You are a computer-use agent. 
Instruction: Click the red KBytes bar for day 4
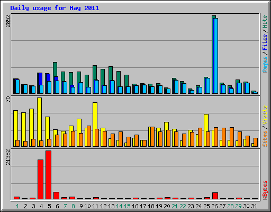click(40, 180)
